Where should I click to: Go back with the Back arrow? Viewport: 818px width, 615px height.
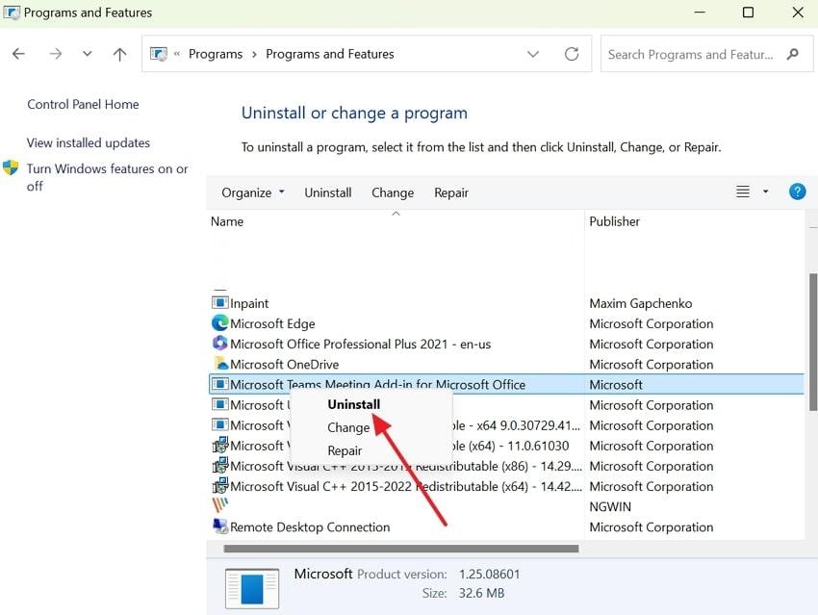[x=19, y=54]
